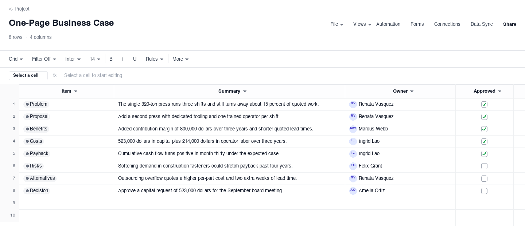Select the Decision item cell
This screenshot has width=525, height=226.
[x=66, y=191]
